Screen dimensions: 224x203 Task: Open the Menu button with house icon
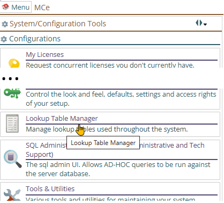16,7
